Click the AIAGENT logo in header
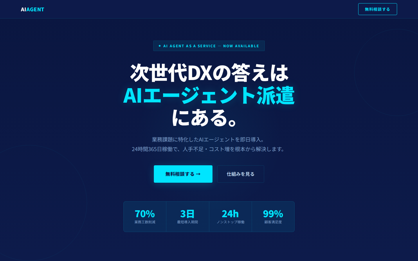Viewport: 418px width, 261px height. click(33, 9)
